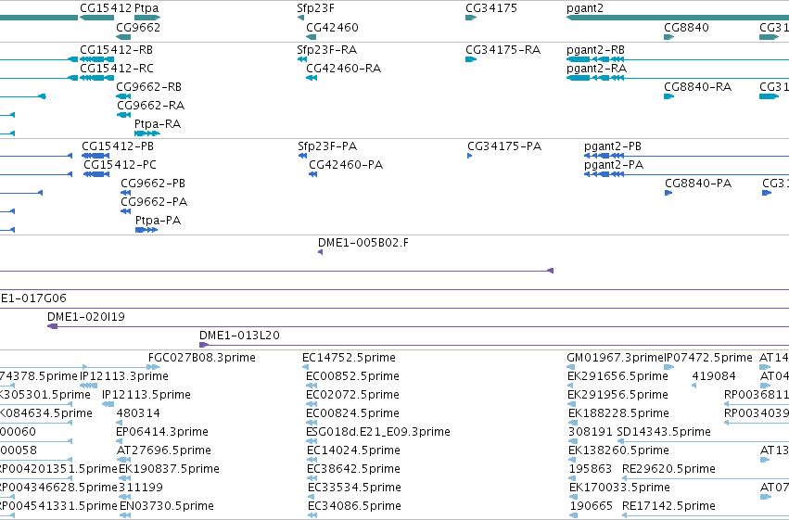Click EST label GM01967.3prime
Image resolution: width=789 pixels, height=520 pixels.
616,358
